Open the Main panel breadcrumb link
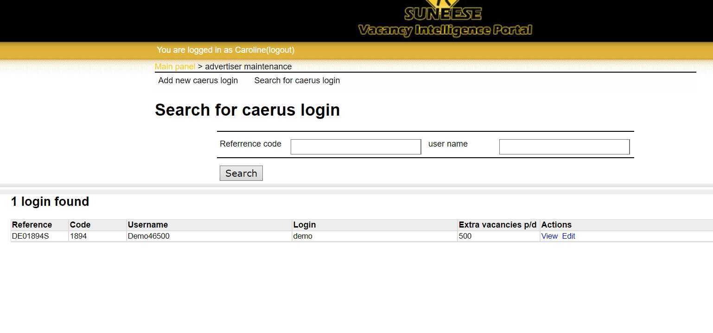Viewport: 713px width, 333px height. (x=174, y=66)
